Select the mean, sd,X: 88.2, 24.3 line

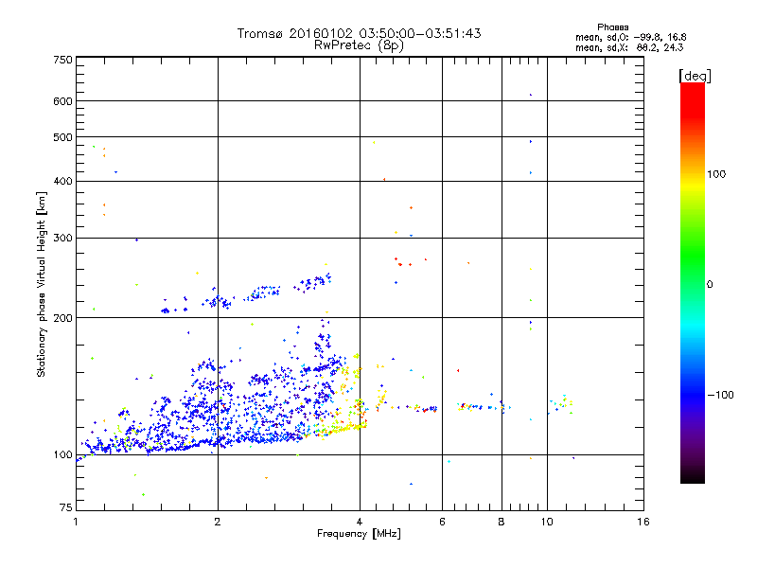tap(629, 47)
